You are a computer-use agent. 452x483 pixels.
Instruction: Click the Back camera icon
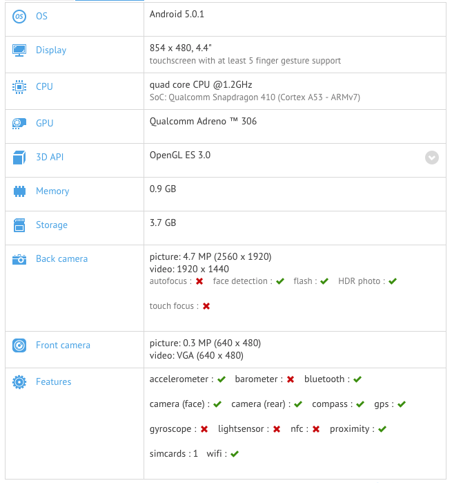pos(19,259)
